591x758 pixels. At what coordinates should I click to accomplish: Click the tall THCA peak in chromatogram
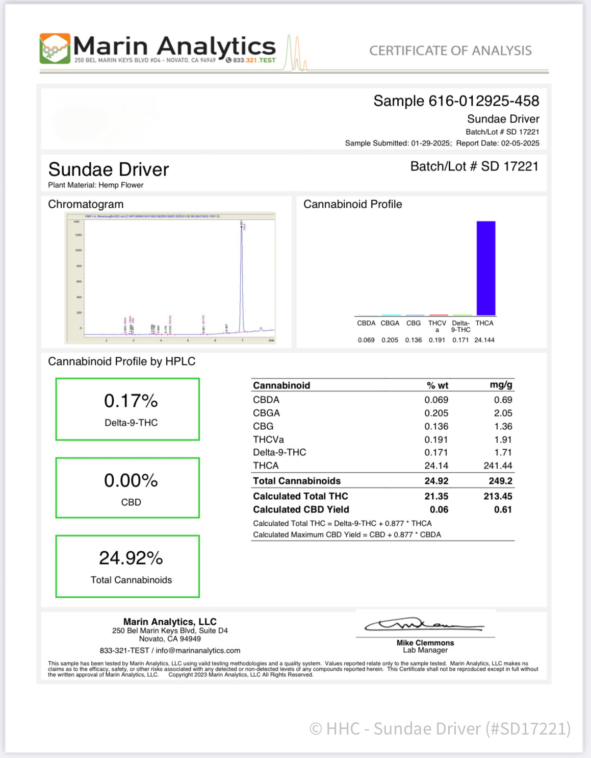(x=242, y=276)
